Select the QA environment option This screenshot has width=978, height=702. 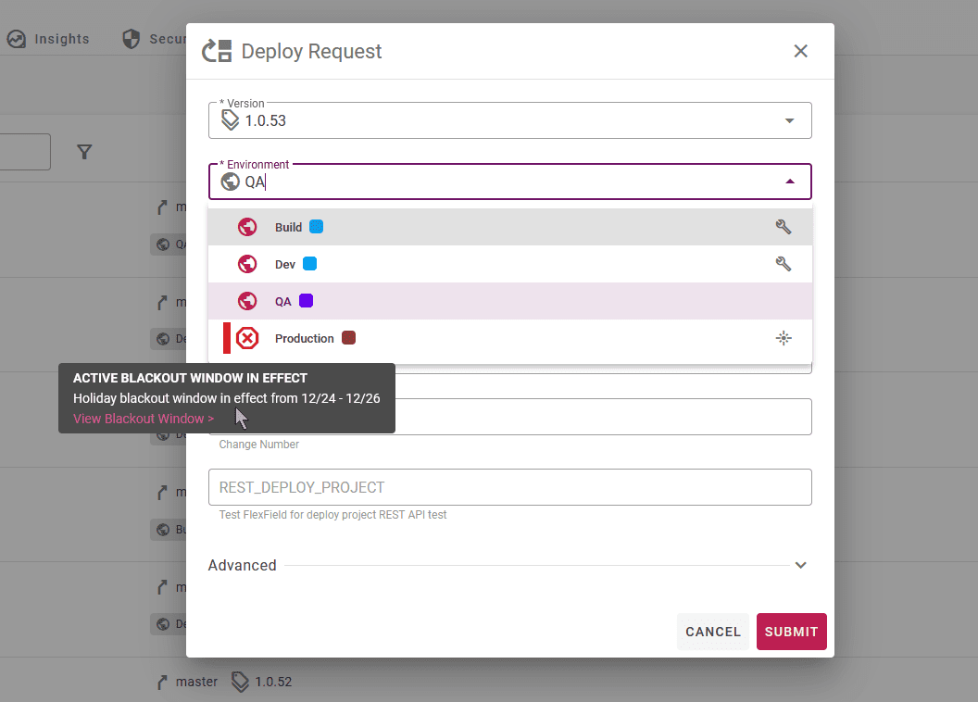tap(510, 301)
